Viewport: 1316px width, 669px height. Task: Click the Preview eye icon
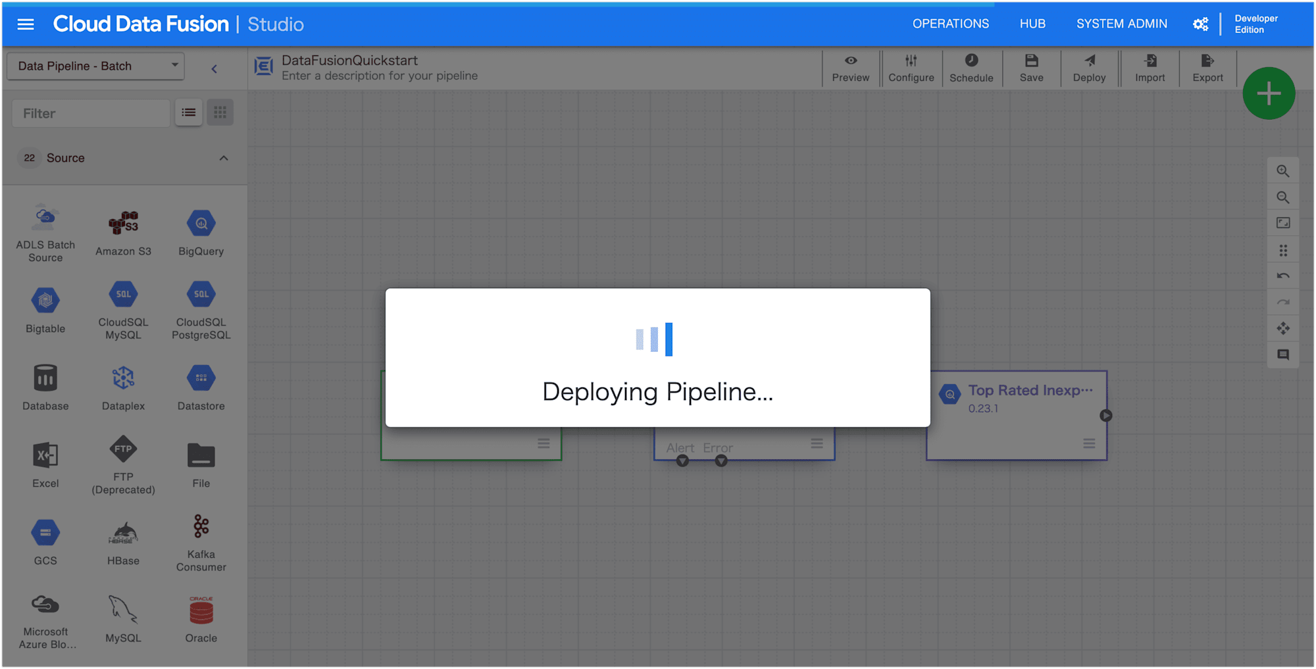[x=850, y=61]
